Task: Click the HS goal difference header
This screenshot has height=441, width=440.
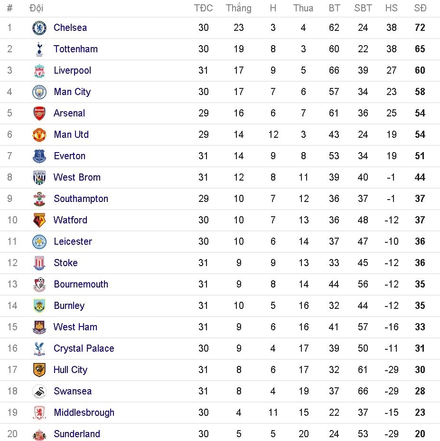Action: click(391, 8)
